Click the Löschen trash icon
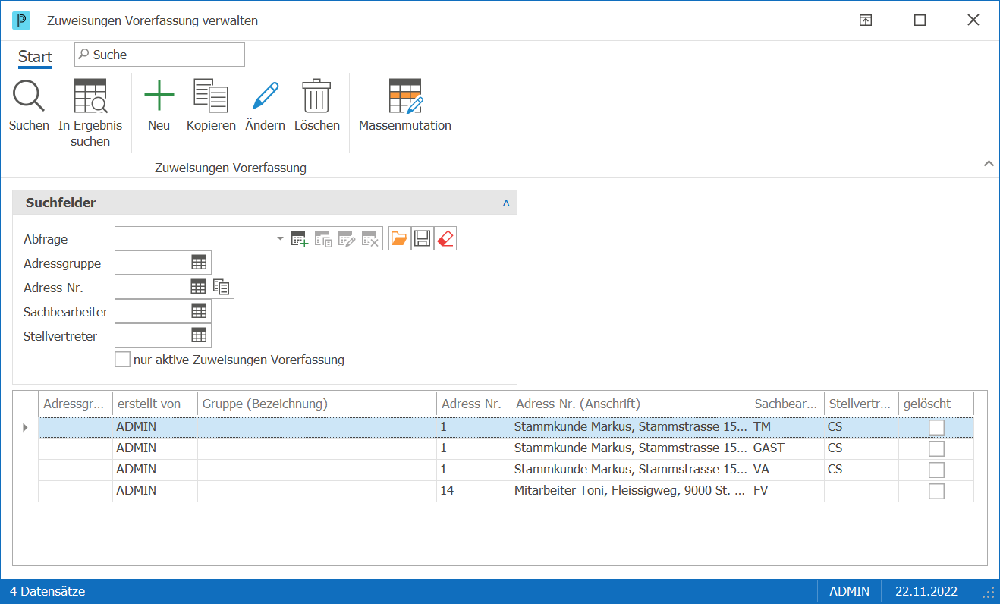The height and width of the screenshot is (604, 1000). point(316,96)
